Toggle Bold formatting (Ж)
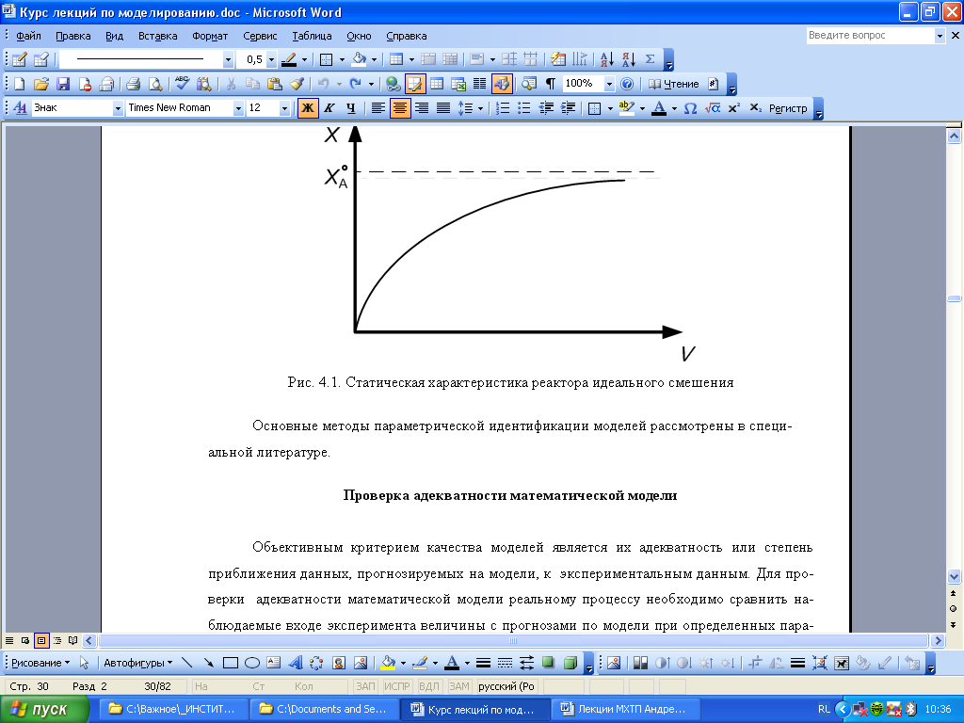The image size is (964, 723). (308, 108)
